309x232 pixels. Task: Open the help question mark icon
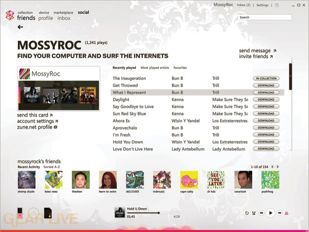tap(277, 5)
